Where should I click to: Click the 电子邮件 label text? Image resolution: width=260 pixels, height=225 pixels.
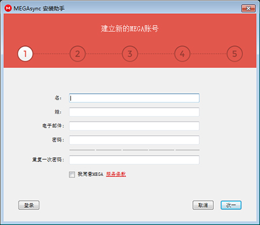[x=53, y=126]
